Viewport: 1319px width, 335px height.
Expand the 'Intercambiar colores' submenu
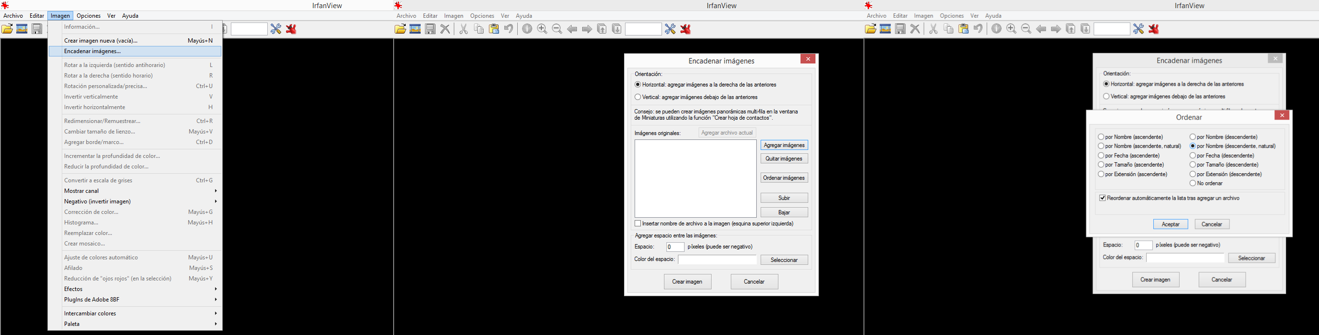point(135,313)
